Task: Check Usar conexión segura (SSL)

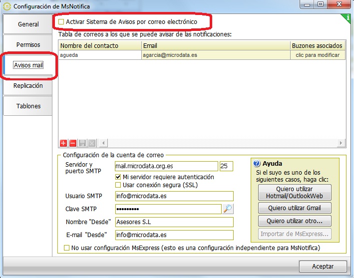Action: pyautogui.click(x=118, y=185)
